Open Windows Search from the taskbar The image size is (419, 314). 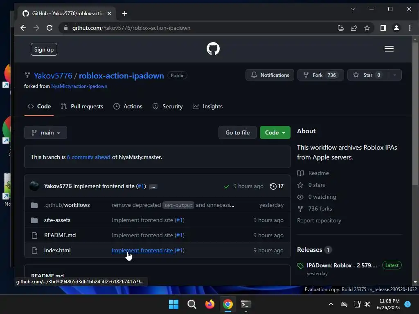tap(191, 304)
